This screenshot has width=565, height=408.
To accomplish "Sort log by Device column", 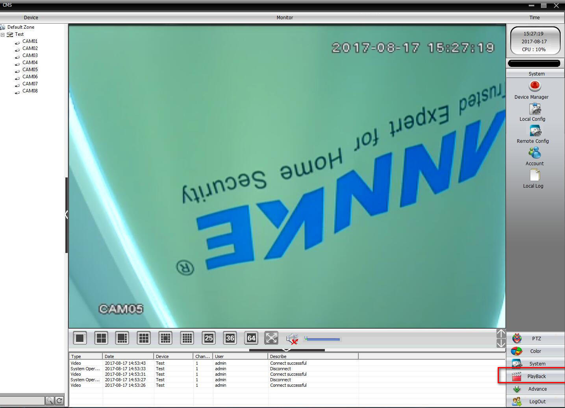I will click(x=173, y=356).
